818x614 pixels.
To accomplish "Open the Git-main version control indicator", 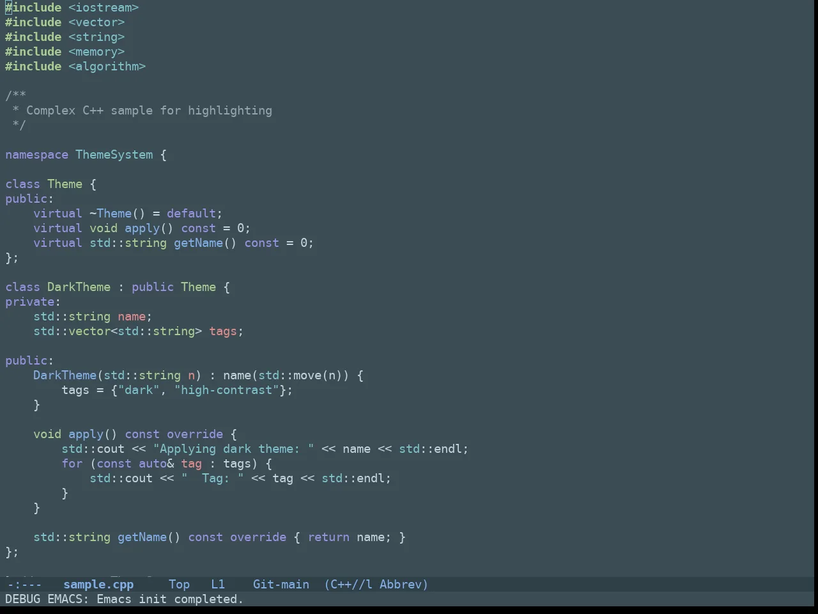I will 281,584.
